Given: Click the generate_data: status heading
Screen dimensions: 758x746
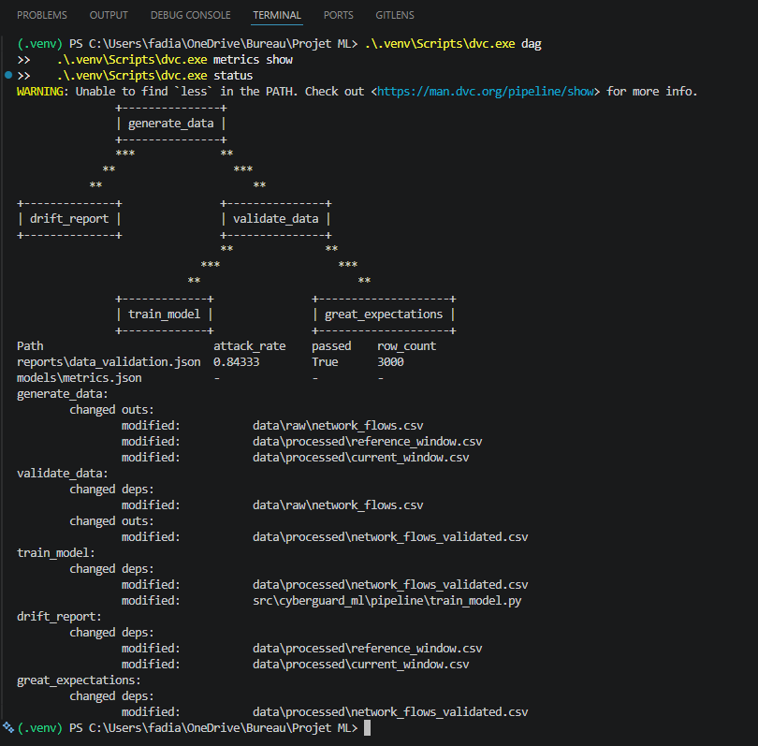Looking at the screenshot, I should coord(63,394).
